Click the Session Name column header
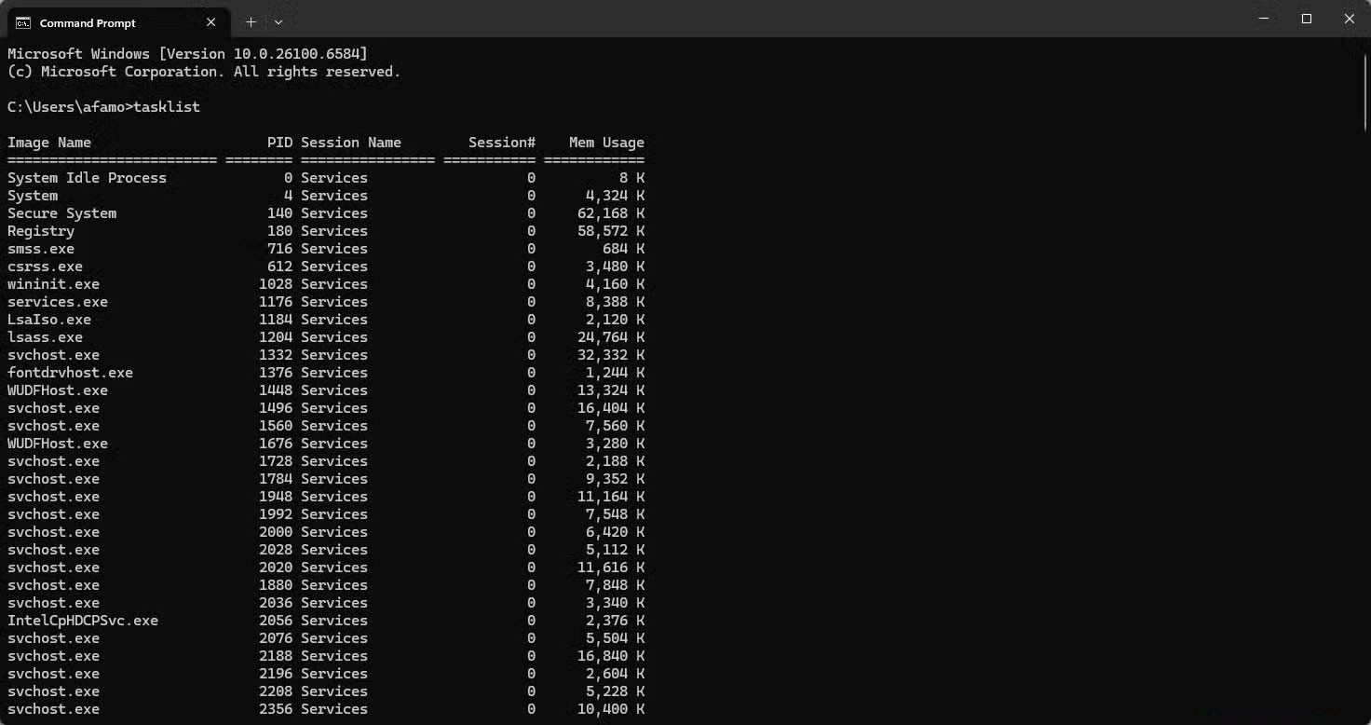1371x725 pixels. 351,142
